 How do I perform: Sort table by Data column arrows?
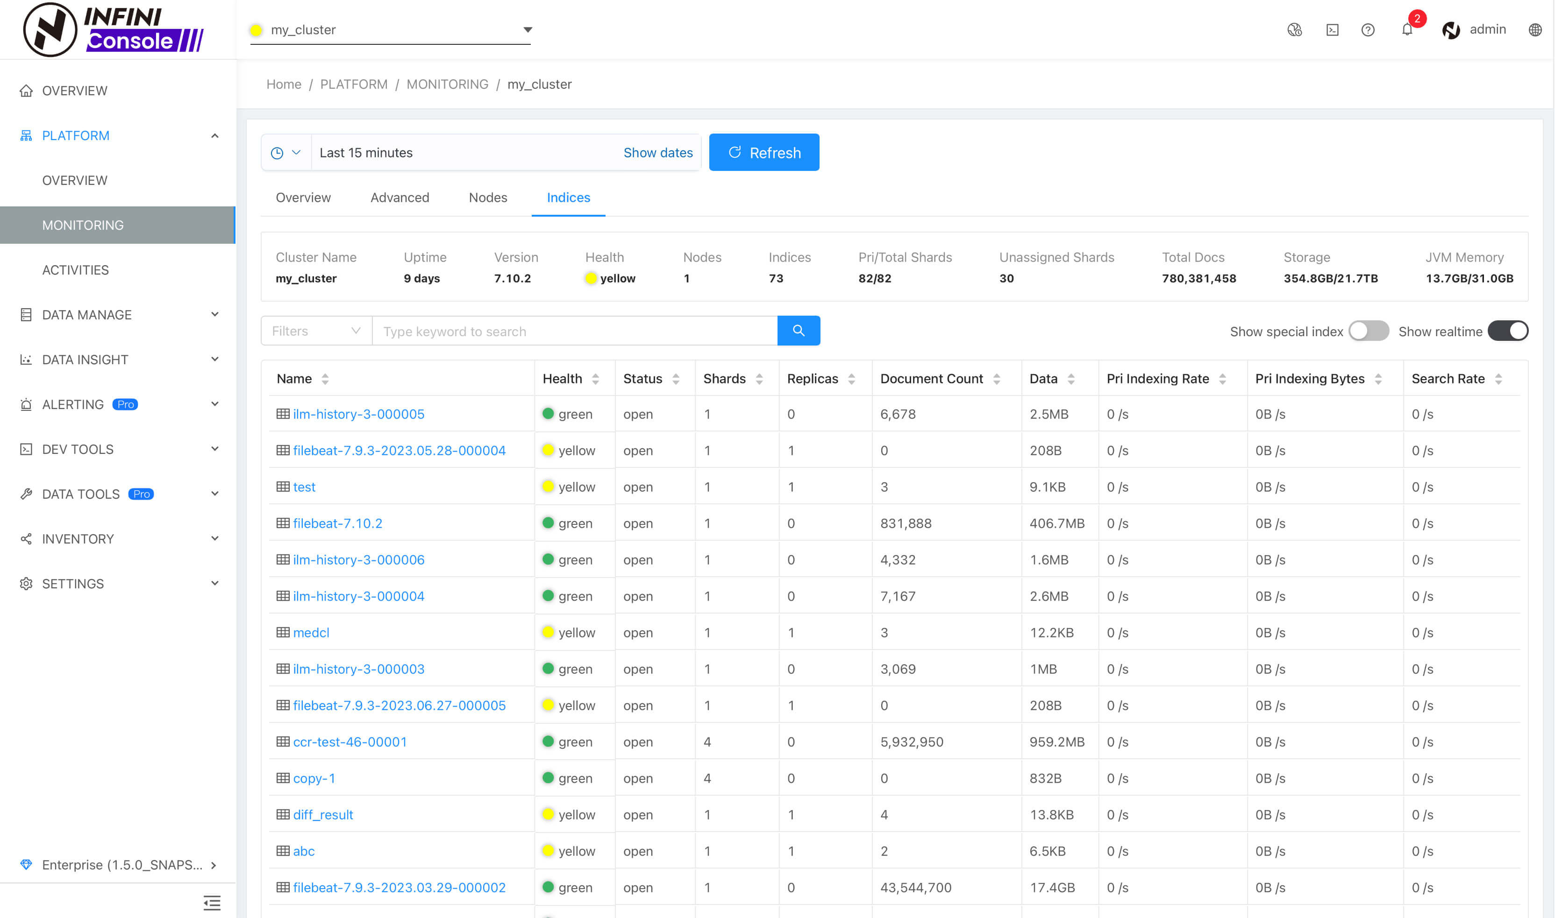point(1071,379)
